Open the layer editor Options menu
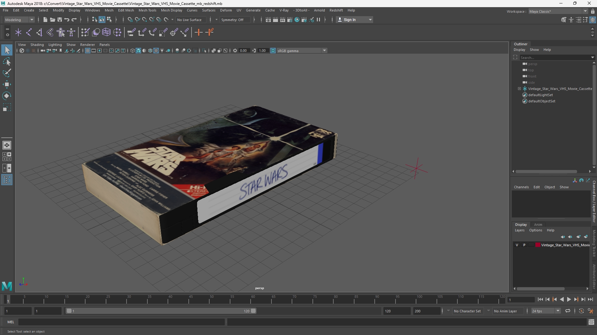 (x=535, y=230)
